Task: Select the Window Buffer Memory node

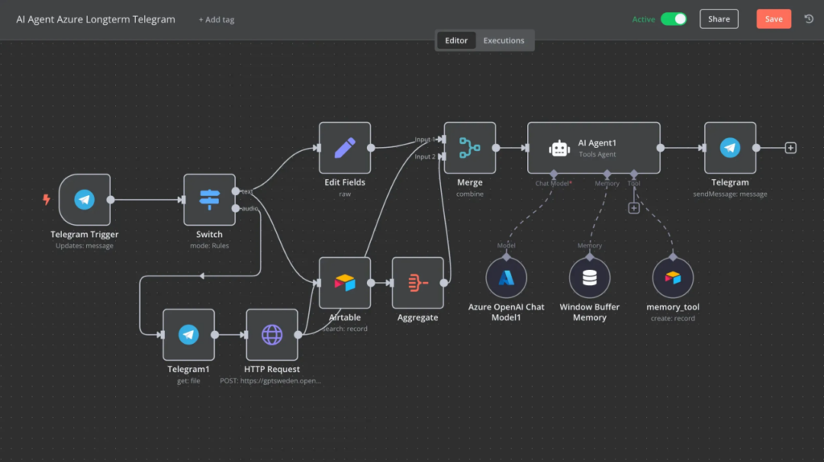Action: [590, 278]
